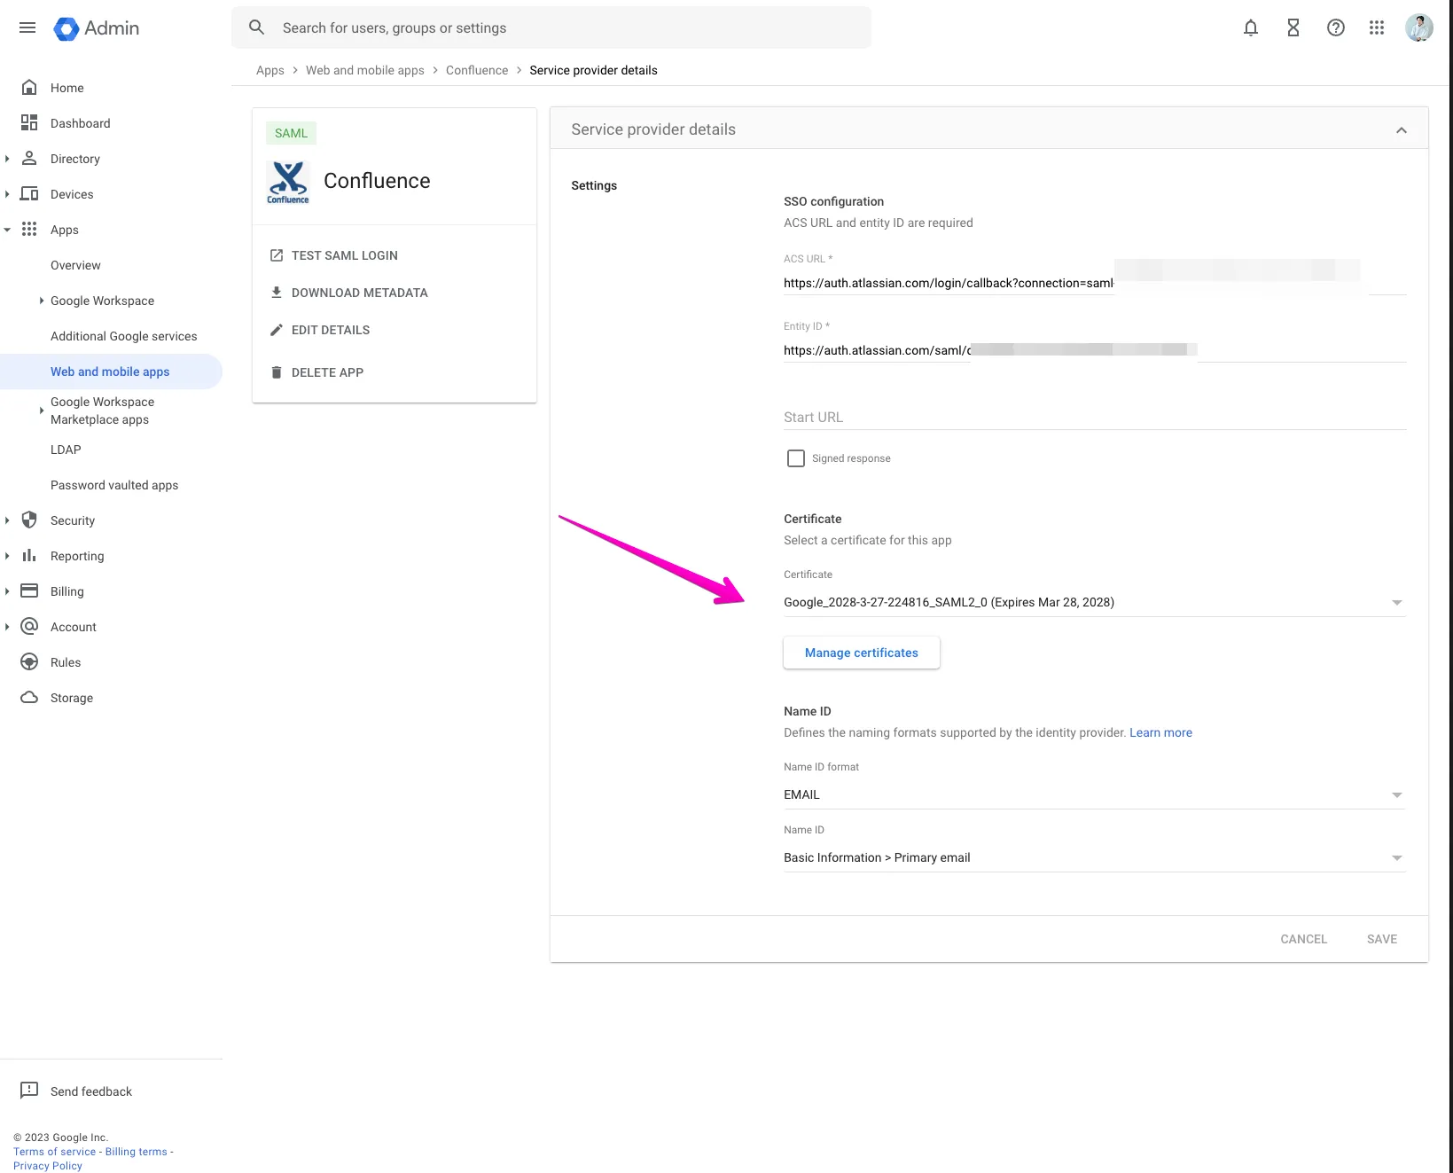Open the Name ID format dropdown
The image size is (1453, 1173).
coord(1094,794)
